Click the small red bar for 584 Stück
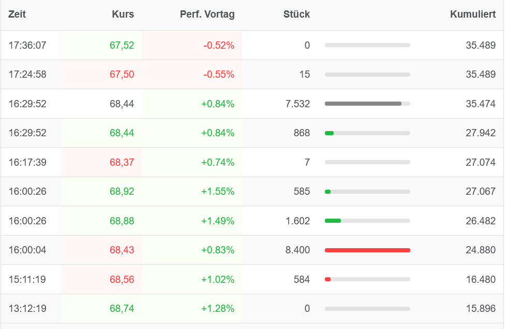Screen dimensions: 507x329 tap(327, 280)
